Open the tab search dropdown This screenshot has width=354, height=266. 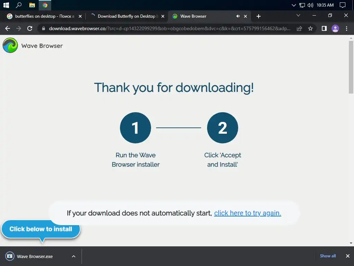tap(298, 15)
